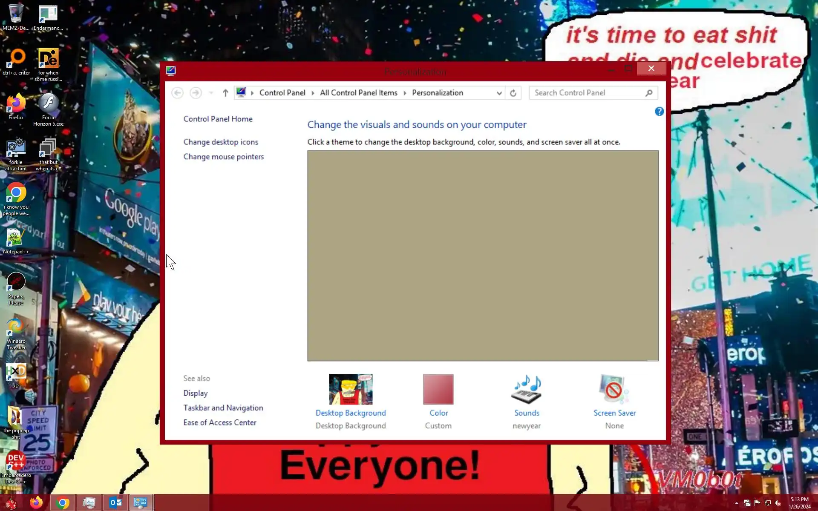Expand the chevron after Control Panel breadcrumb
Viewport: 818px width, 511px height.
click(313, 93)
